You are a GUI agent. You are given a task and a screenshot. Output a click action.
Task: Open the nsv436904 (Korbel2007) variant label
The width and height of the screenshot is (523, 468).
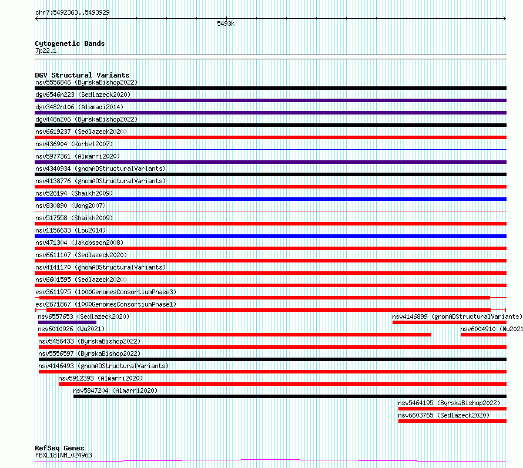pyautogui.click(x=74, y=144)
